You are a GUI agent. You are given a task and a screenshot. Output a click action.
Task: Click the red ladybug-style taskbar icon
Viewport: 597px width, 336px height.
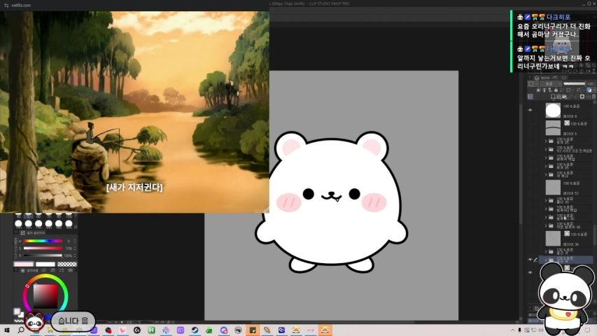(108, 330)
